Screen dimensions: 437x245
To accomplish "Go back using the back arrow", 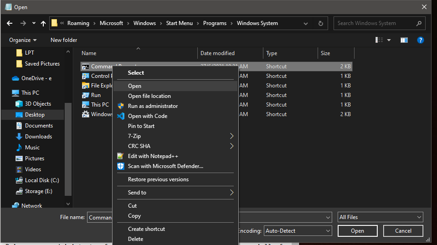I will [x=10, y=23].
